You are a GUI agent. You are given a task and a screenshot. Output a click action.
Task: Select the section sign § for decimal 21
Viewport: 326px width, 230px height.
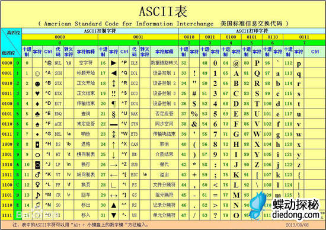point(114,114)
